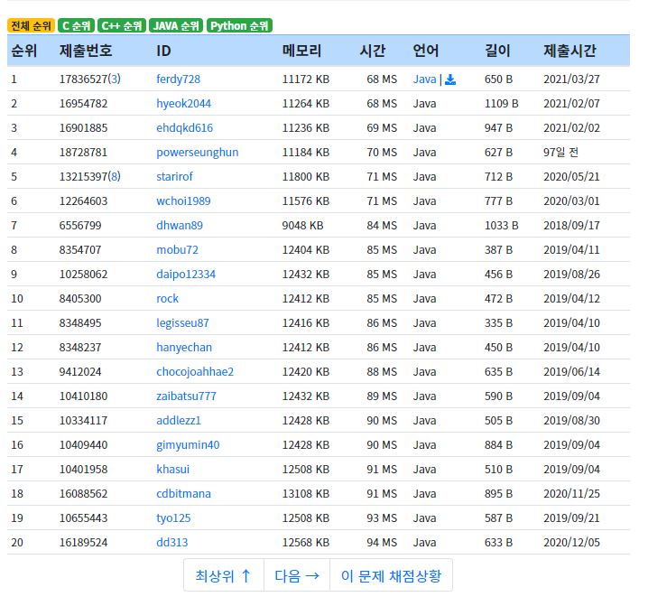
Task: Select user gimyumin40 link
Action: [188, 445]
